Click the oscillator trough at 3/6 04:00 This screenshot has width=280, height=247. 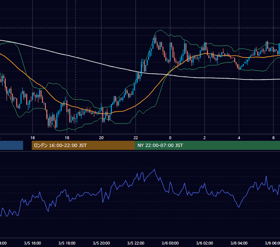click(239, 207)
